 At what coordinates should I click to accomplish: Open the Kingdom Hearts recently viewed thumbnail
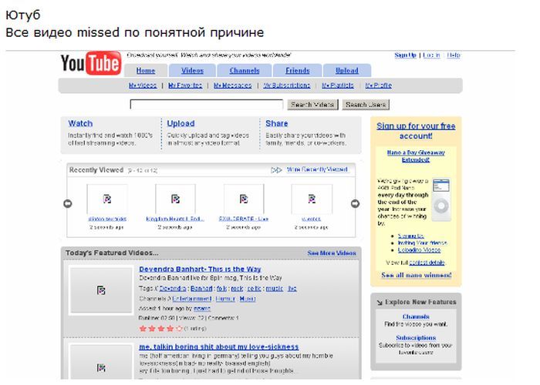tap(175, 199)
